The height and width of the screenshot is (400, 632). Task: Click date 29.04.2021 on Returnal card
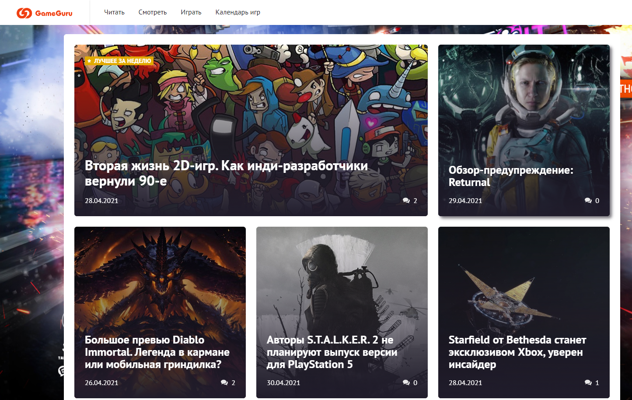pos(465,200)
